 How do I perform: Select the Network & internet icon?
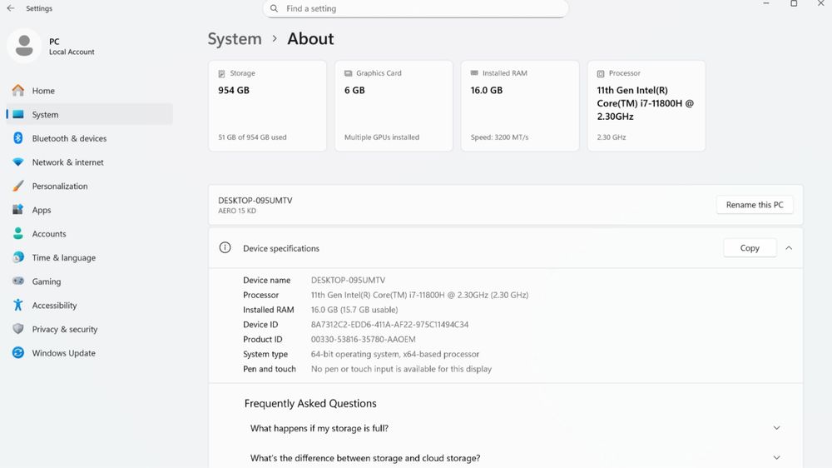[x=18, y=162]
